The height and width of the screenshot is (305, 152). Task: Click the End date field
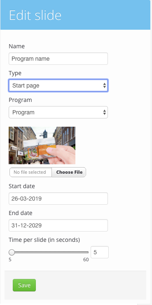tap(58, 225)
